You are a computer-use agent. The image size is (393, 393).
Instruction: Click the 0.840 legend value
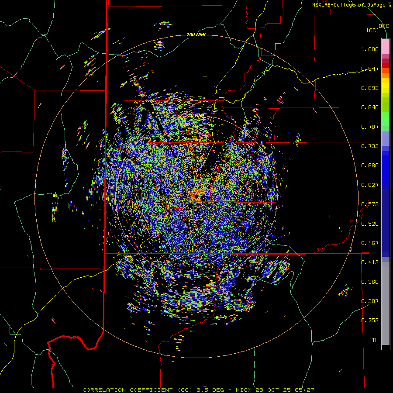(x=370, y=107)
